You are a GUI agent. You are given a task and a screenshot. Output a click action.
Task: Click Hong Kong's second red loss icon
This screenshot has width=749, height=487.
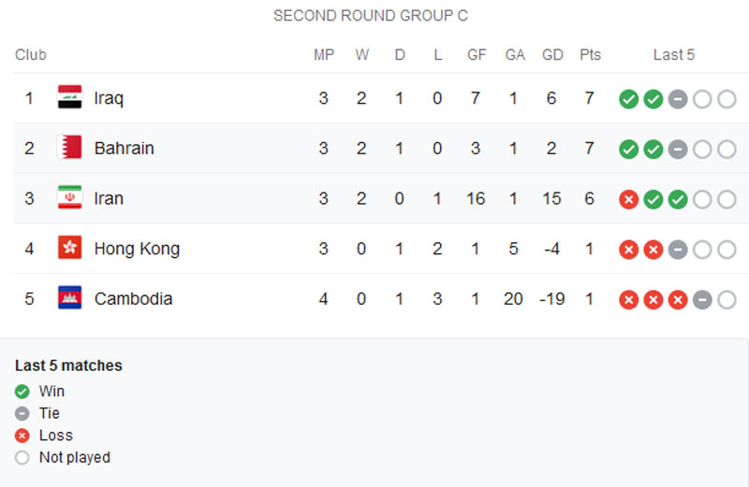point(653,250)
